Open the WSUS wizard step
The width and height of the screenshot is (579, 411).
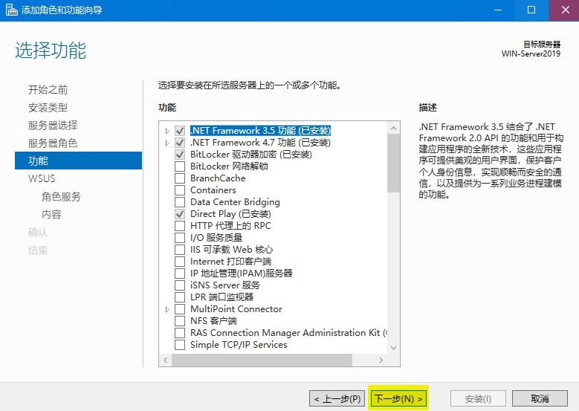pos(42,178)
